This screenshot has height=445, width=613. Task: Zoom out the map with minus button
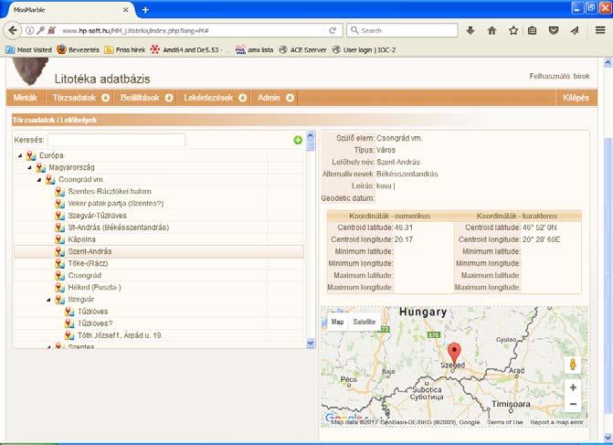[x=573, y=404]
